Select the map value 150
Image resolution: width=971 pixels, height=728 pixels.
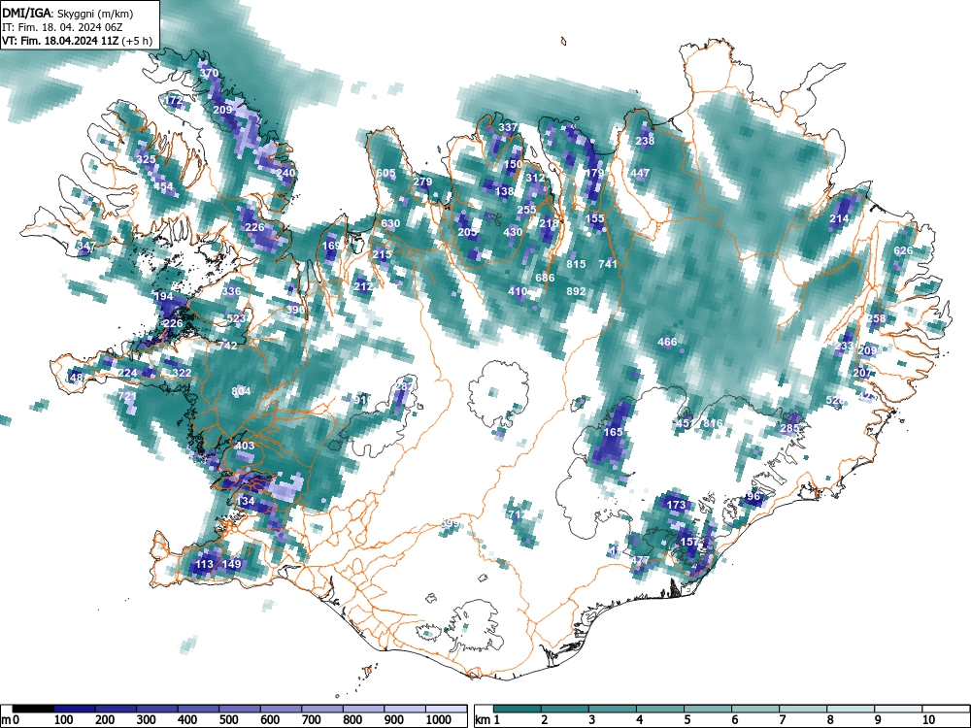(513, 165)
